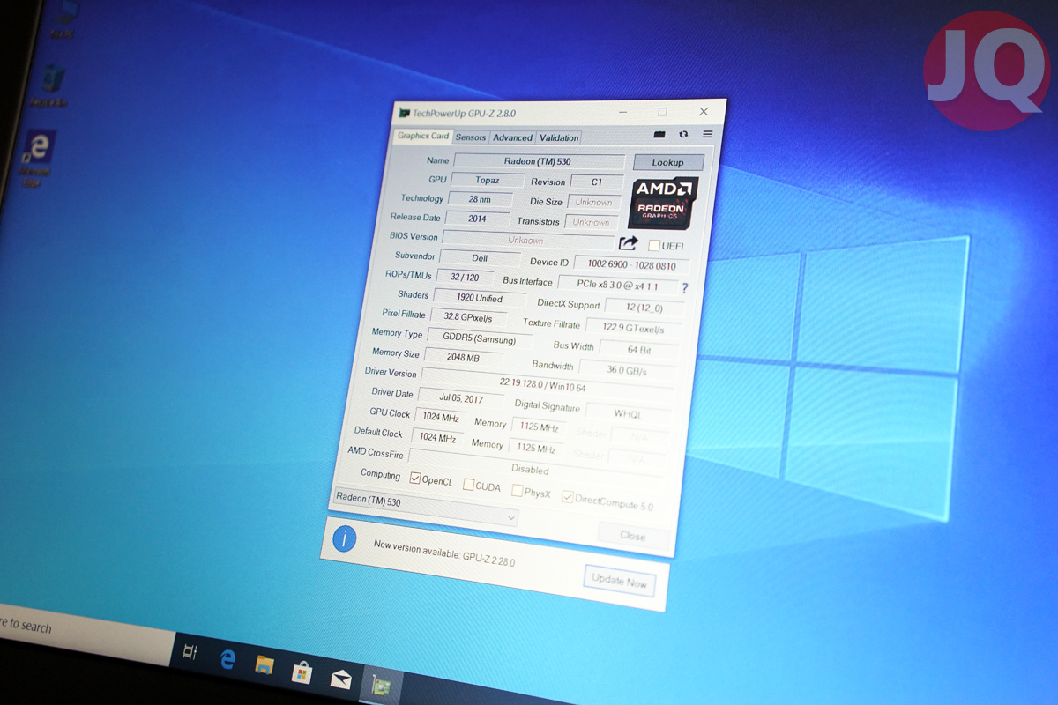Click the Bus Interface field PCIe x8 3.0

pos(618,286)
